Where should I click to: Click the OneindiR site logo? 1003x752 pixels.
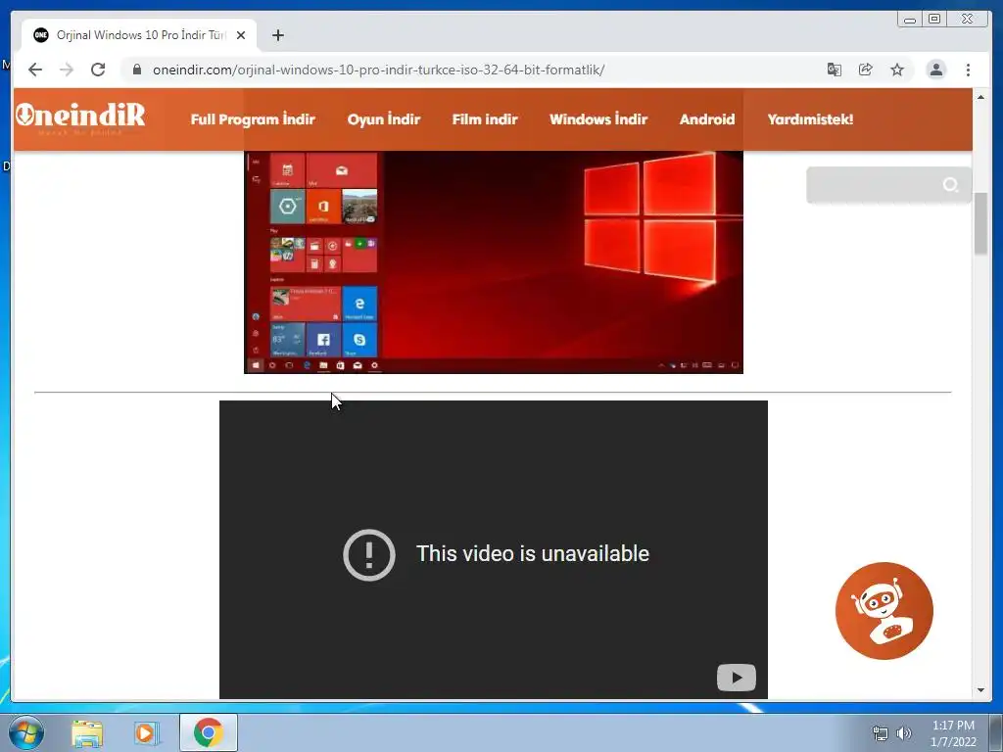point(80,117)
